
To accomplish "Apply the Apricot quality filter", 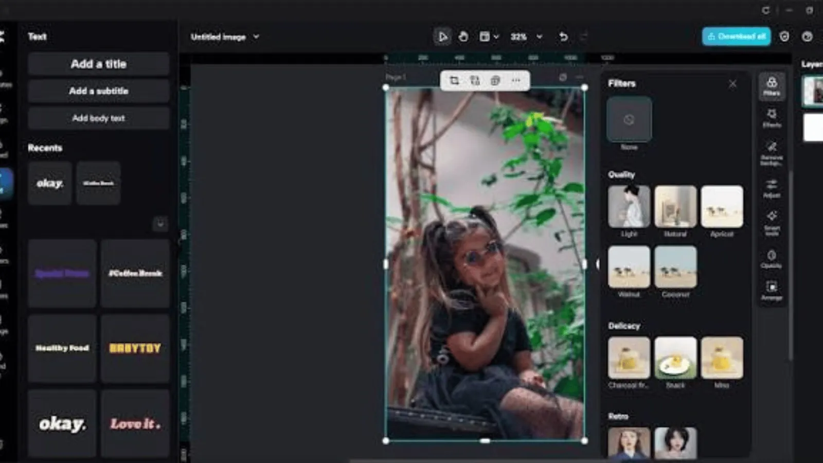I will [x=722, y=207].
